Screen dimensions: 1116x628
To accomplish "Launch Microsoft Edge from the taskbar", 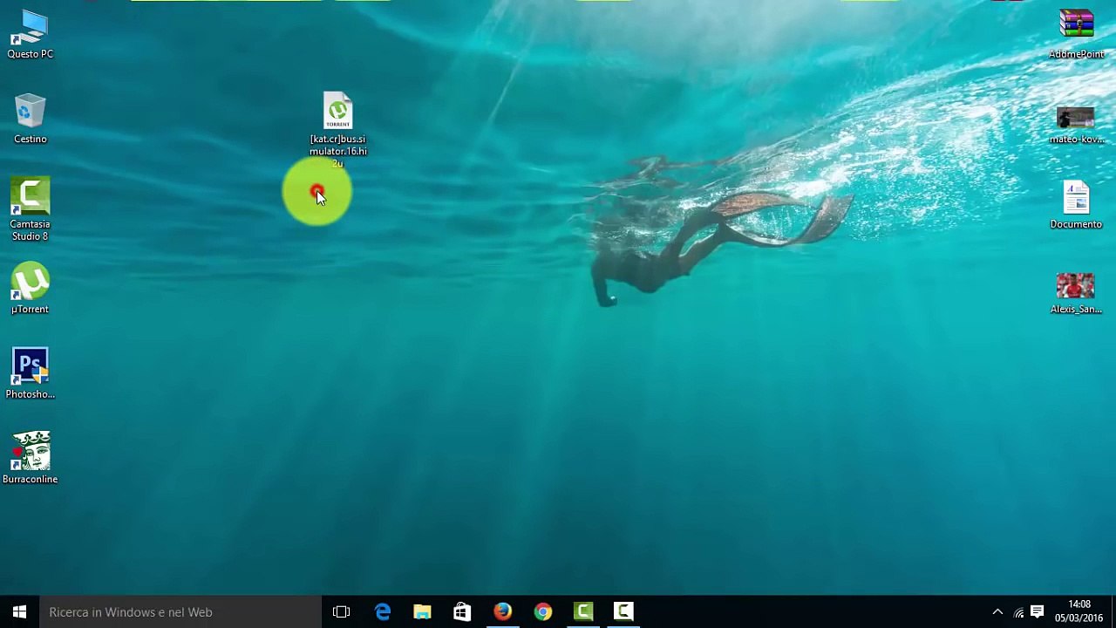I will 382,611.
